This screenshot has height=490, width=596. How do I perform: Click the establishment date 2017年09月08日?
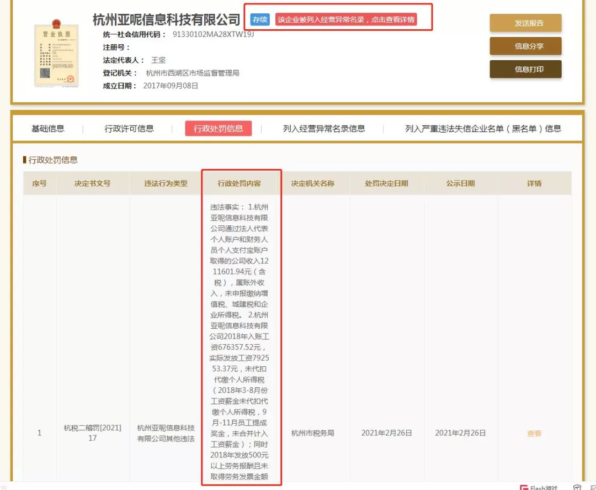pyautogui.click(x=171, y=86)
